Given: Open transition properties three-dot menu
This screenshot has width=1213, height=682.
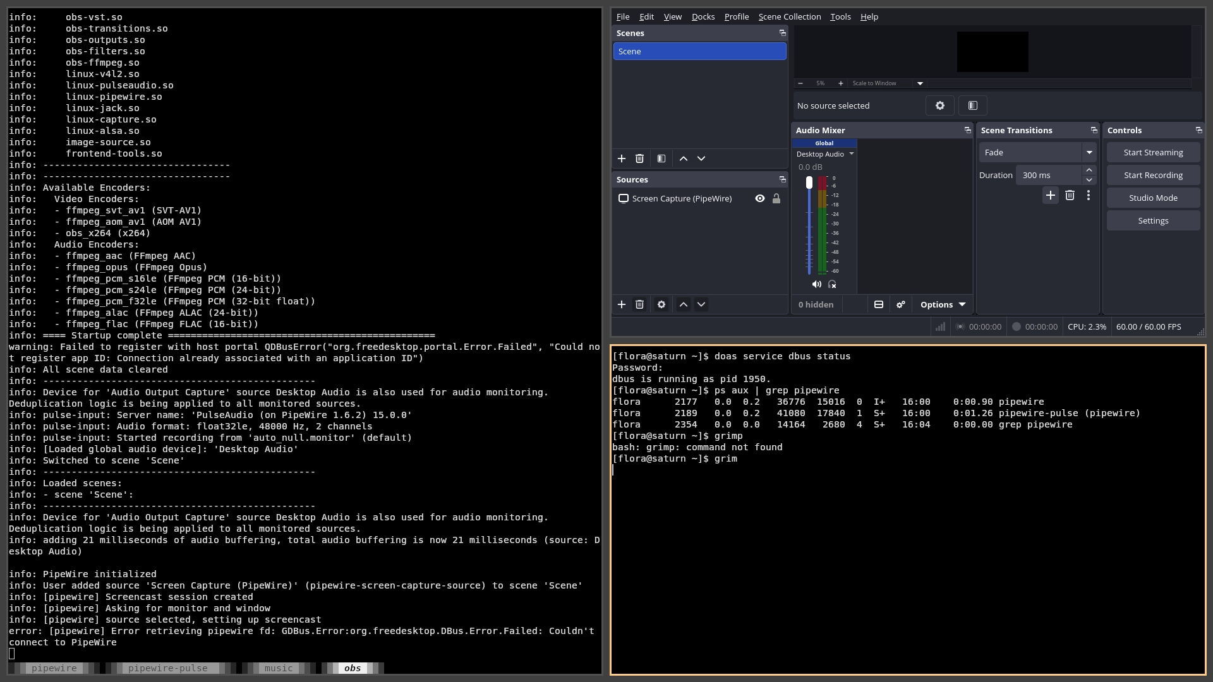Looking at the screenshot, I should click(x=1088, y=195).
